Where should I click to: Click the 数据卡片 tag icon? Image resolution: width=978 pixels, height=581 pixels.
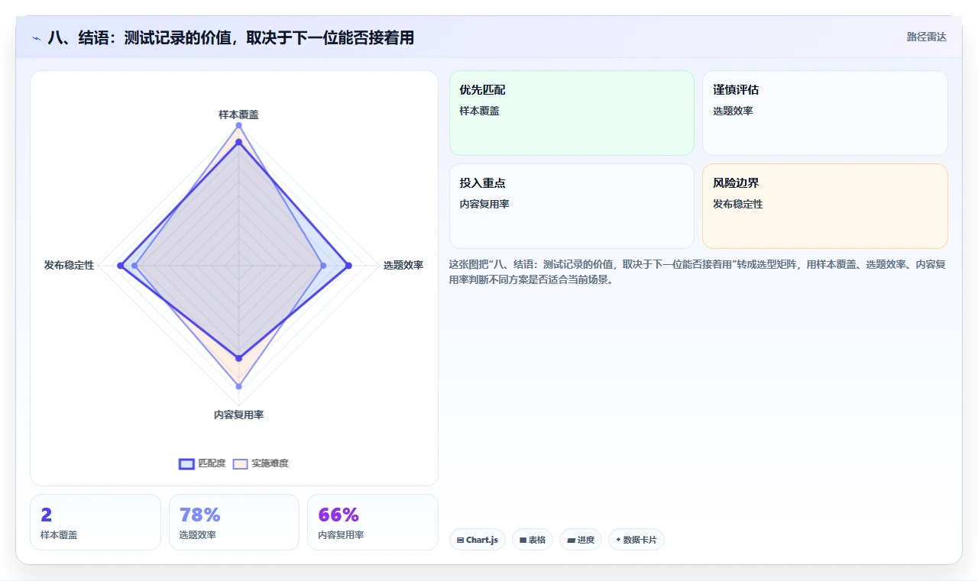point(618,540)
